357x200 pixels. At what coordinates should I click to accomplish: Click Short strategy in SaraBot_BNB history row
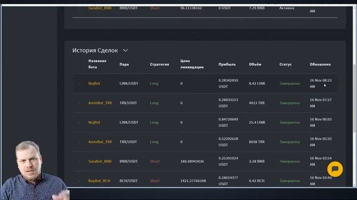click(155, 162)
